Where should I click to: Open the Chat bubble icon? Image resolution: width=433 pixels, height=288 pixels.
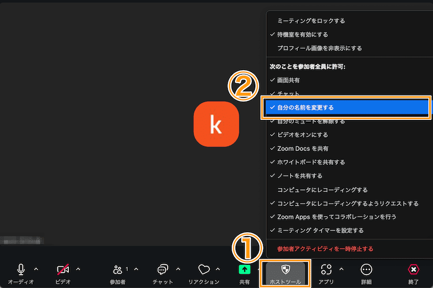click(x=163, y=270)
